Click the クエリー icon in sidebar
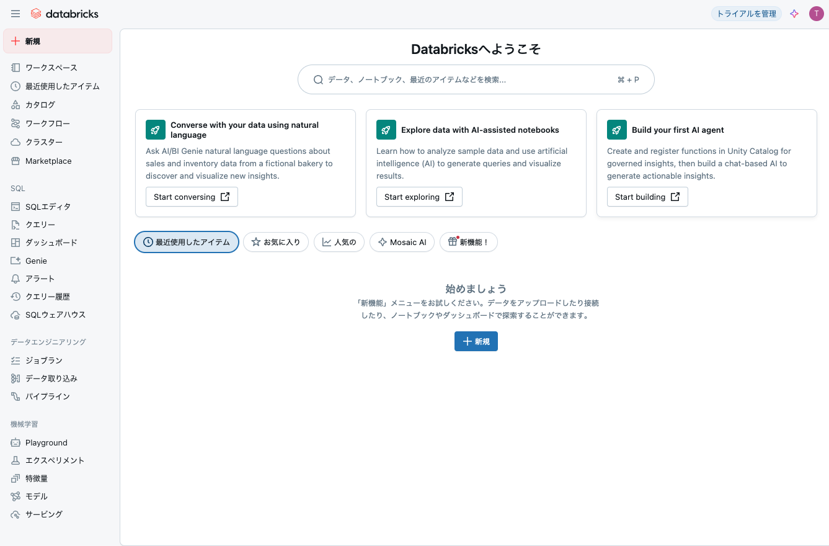The image size is (829, 546). click(x=16, y=225)
